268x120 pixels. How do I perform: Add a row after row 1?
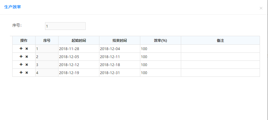pyautogui.click(x=21, y=49)
